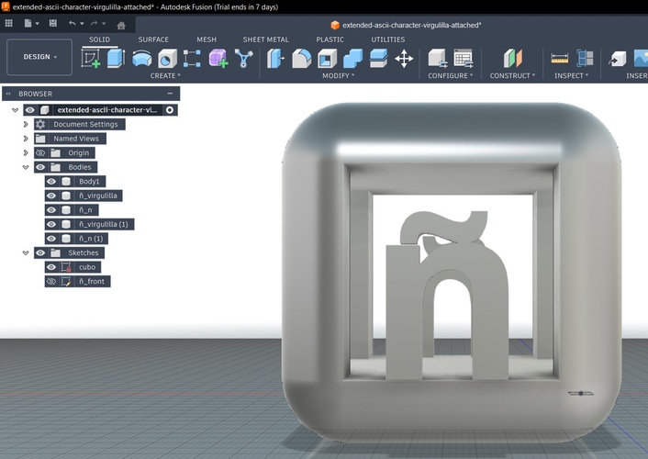Image resolution: width=648 pixels, height=459 pixels.
Task: Toggle visibility of root component
Action: tap(29, 109)
